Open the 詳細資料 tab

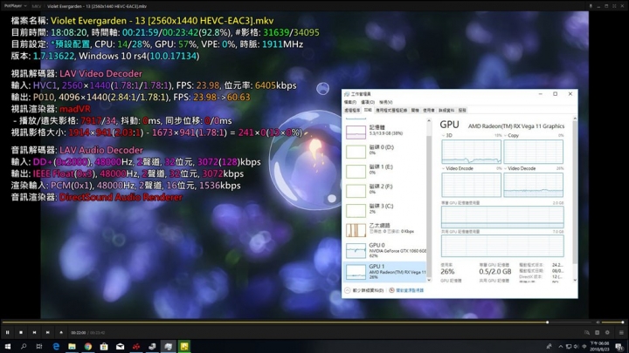tap(446, 111)
